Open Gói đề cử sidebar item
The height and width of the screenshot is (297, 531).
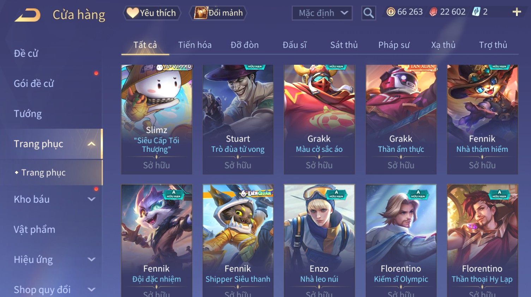pos(34,83)
